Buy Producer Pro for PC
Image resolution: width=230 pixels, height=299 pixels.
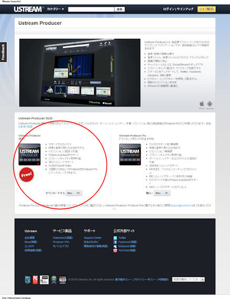click(x=167, y=193)
